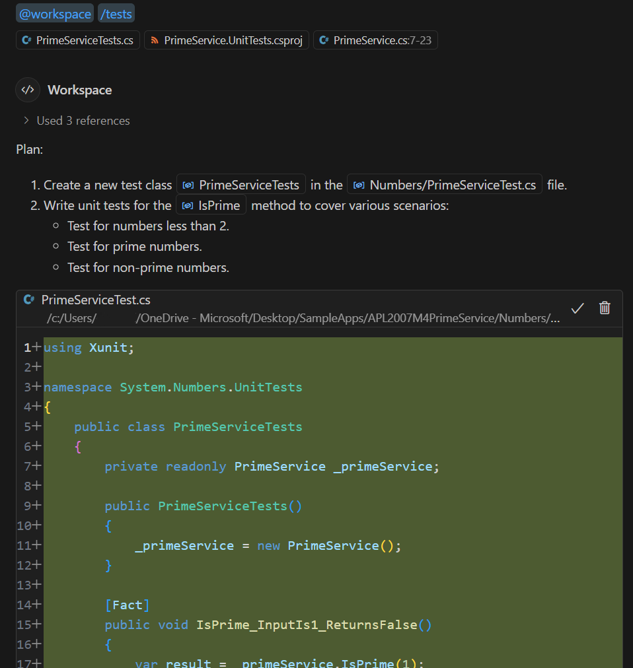Select the @workspace chip
Screen dimensions: 633x668
(x=54, y=13)
